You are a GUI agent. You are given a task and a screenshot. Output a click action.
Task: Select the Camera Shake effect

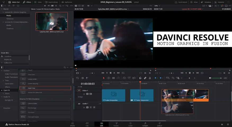point(45,103)
